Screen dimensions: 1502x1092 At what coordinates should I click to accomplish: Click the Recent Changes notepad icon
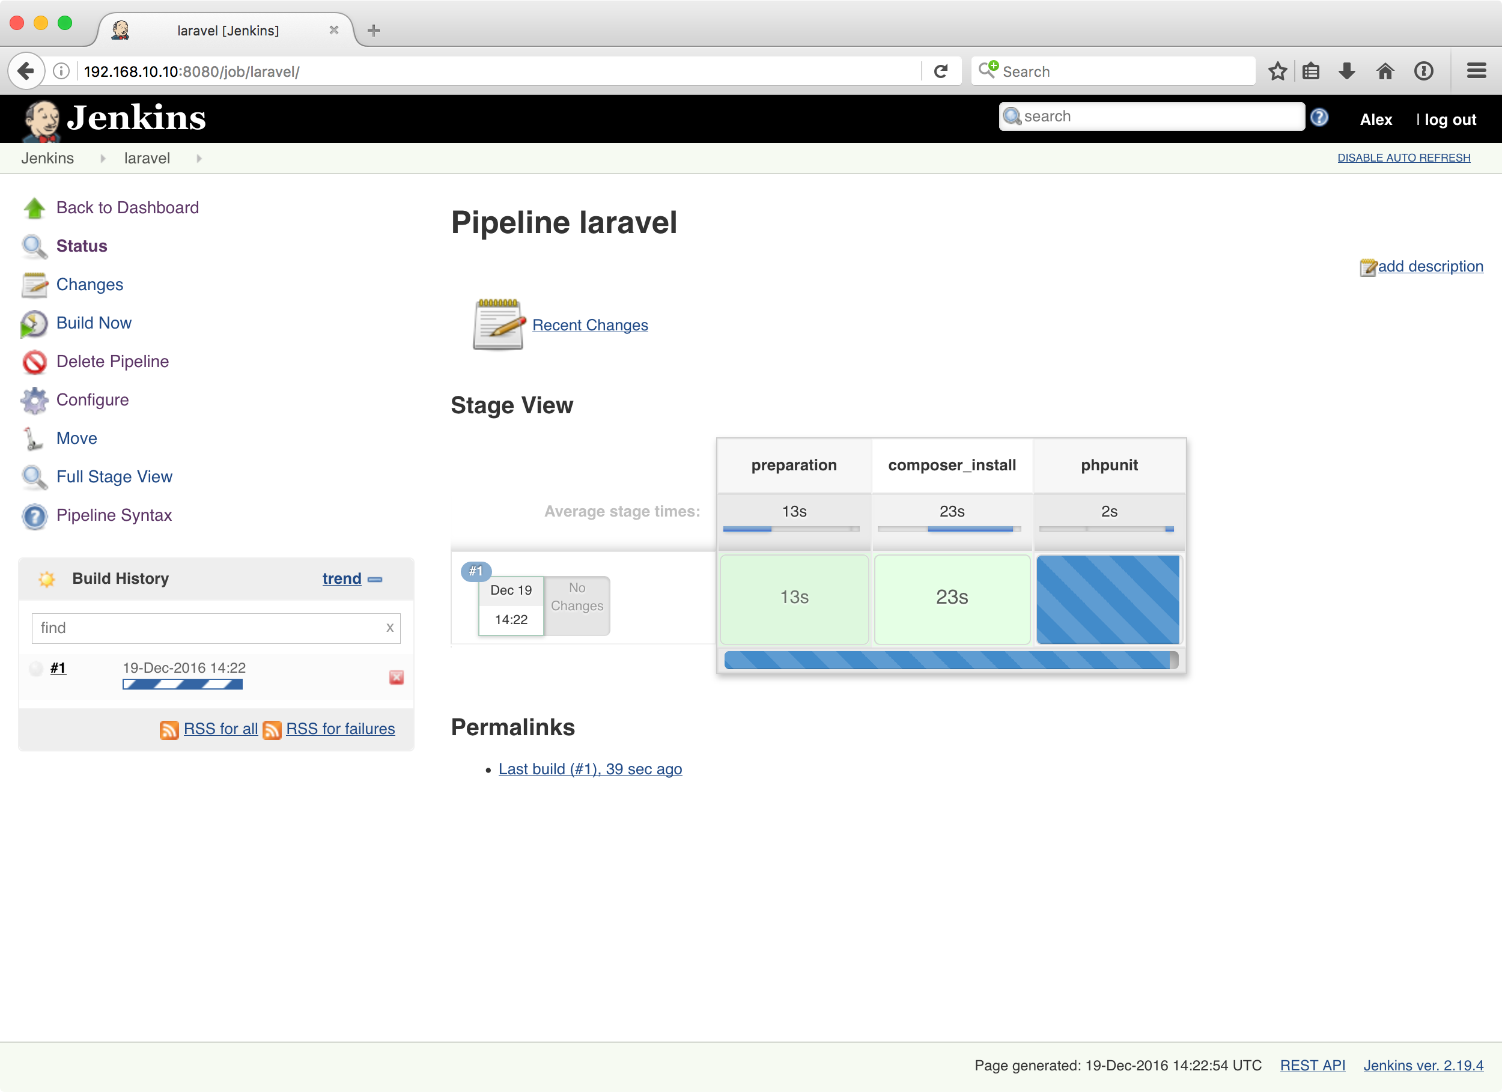pyautogui.click(x=498, y=324)
